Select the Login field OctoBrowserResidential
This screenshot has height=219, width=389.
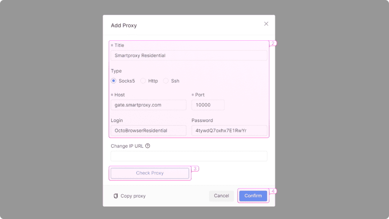pos(148,130)
